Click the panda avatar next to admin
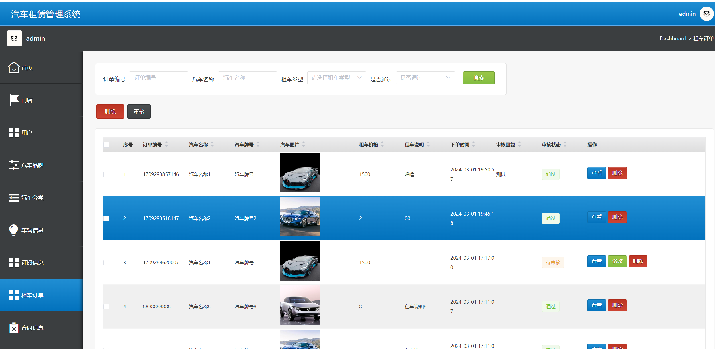This screenshot has width=715, height=349. click(706, 13)
